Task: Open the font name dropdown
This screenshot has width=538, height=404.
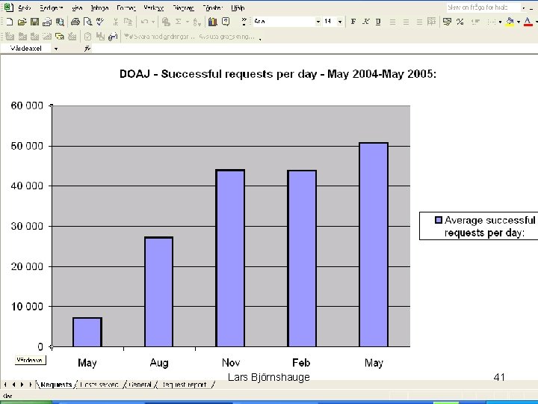Action: pos(318,22)
